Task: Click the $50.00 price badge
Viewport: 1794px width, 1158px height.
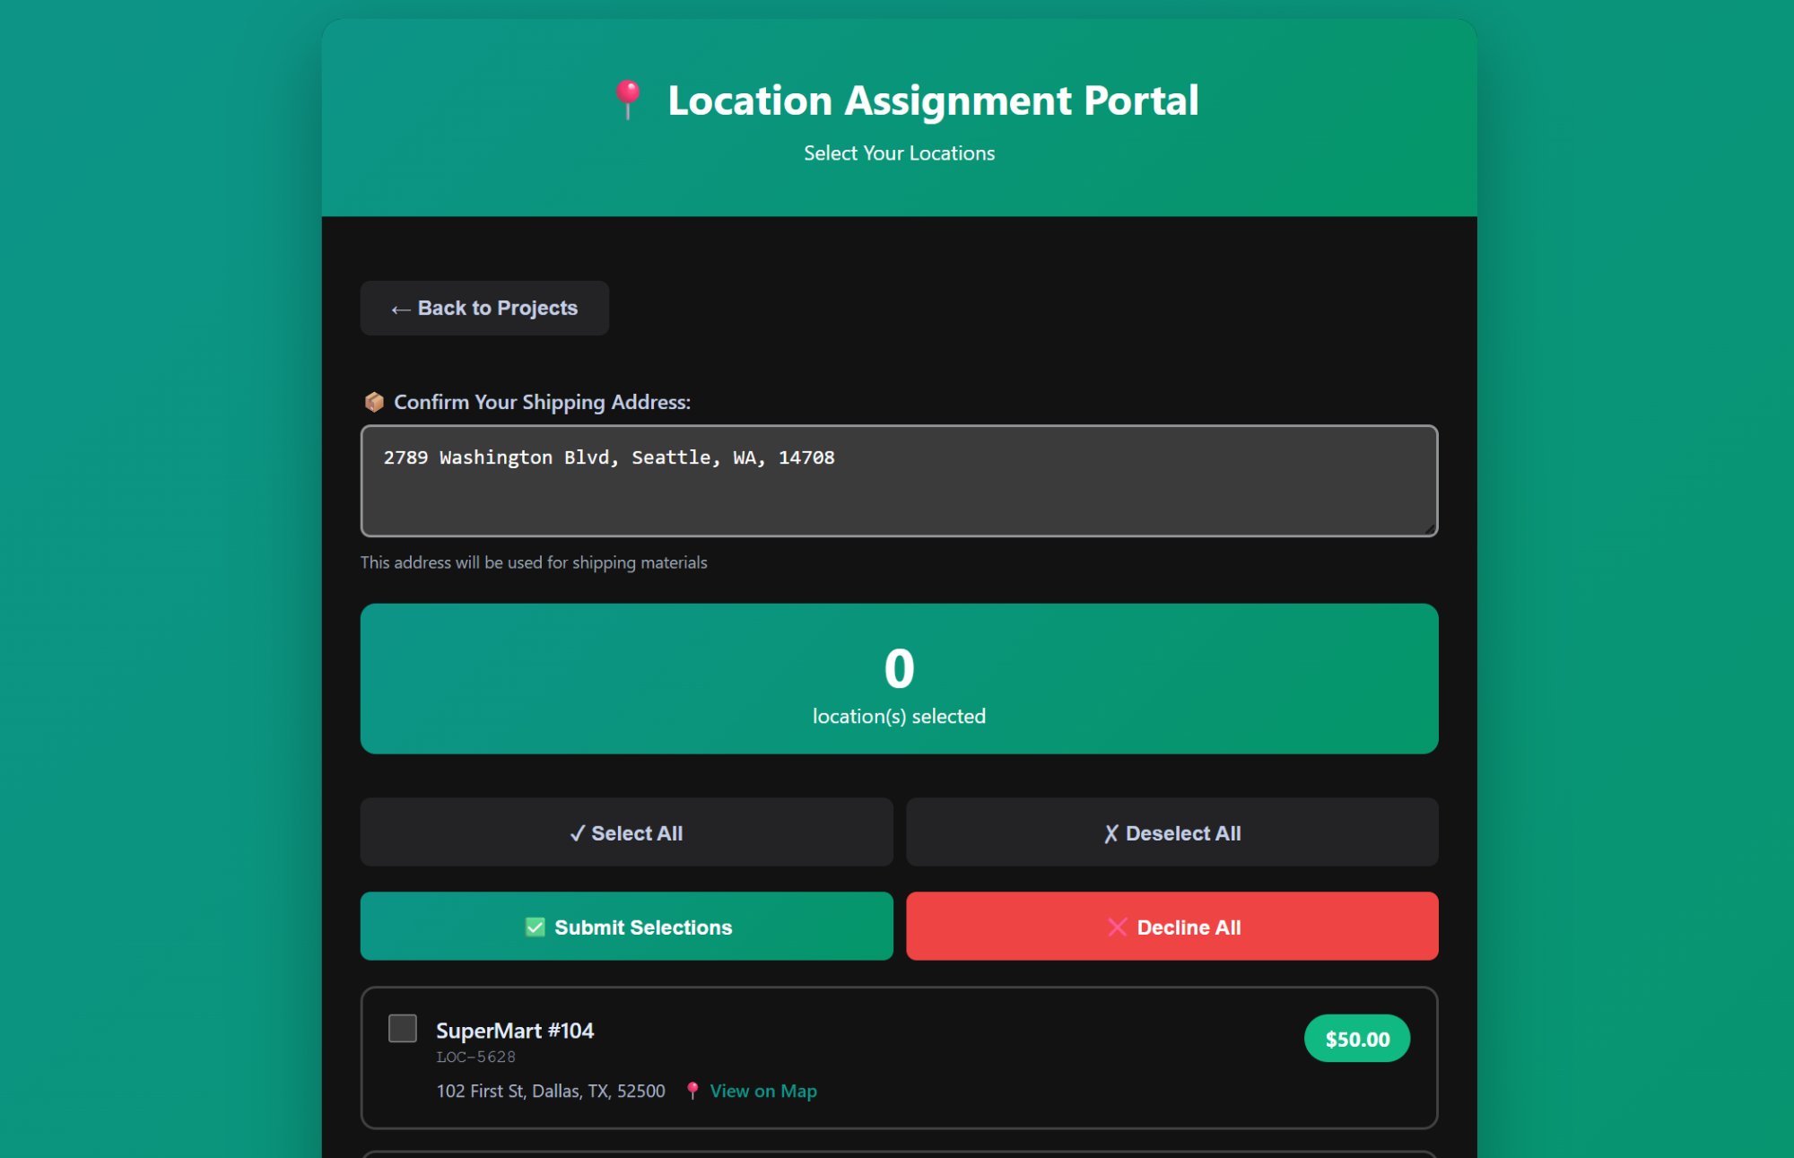Action: pyautogui.click(x=1357, y=1039)
